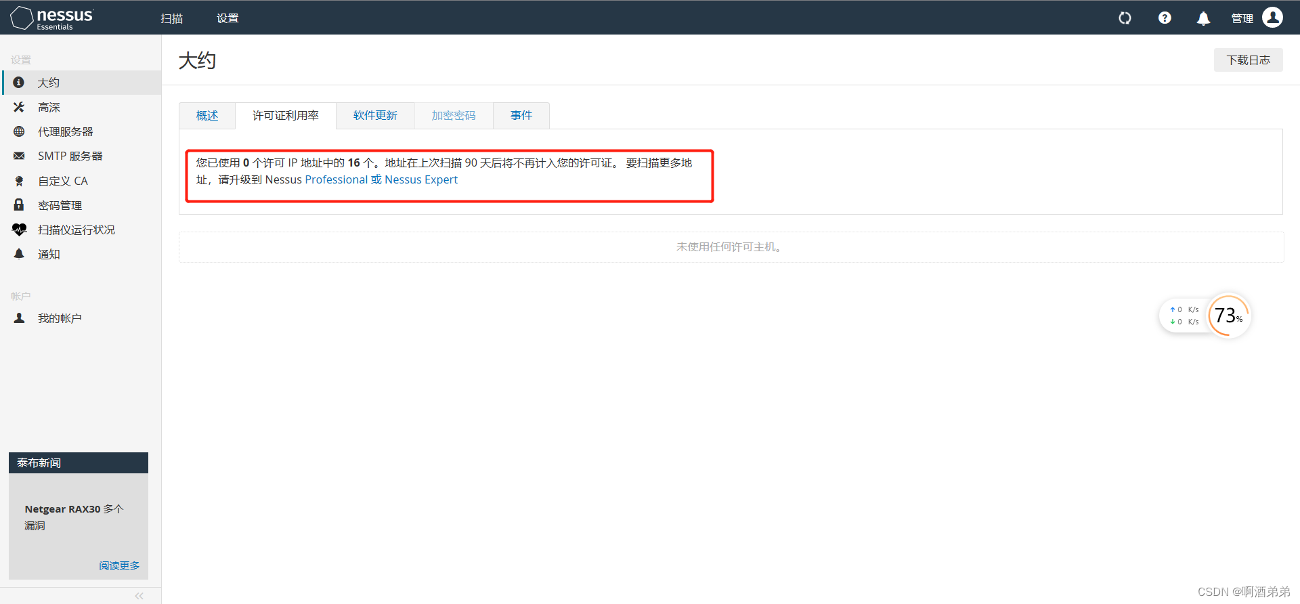This screenshot has height=604, width=1300.
Task: Select the 自定义 CA certificate icon
Action: pos(19,181)
